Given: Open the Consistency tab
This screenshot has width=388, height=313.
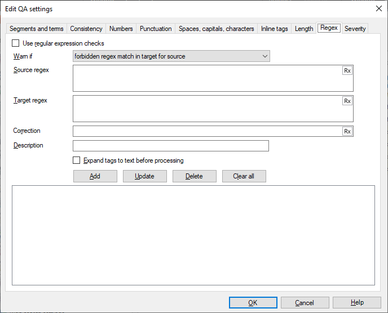Looking at the screenshot, I should [86, 29].
